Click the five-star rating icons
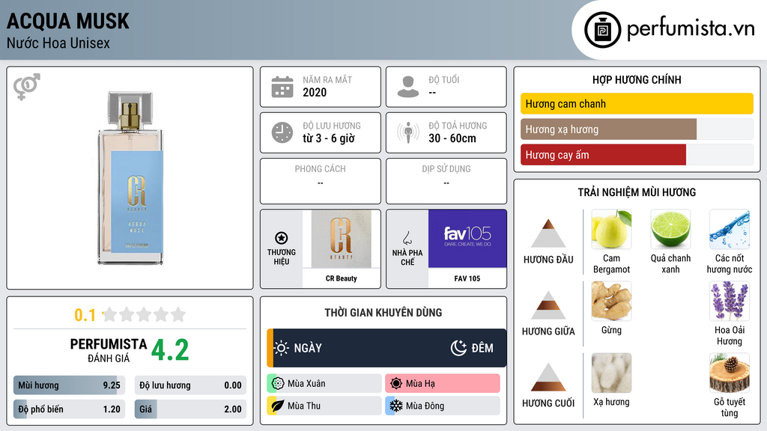Screen dimensions: 767x431 (x=144, y=314)
